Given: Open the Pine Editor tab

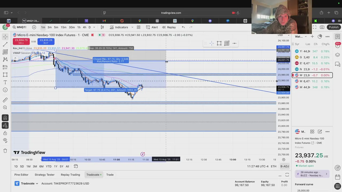Looking at the screenshot, I should point(21,175).
